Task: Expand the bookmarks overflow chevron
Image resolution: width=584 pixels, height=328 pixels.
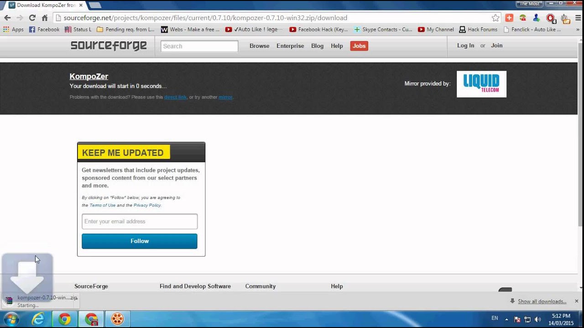Action: [x=579, y=30]
